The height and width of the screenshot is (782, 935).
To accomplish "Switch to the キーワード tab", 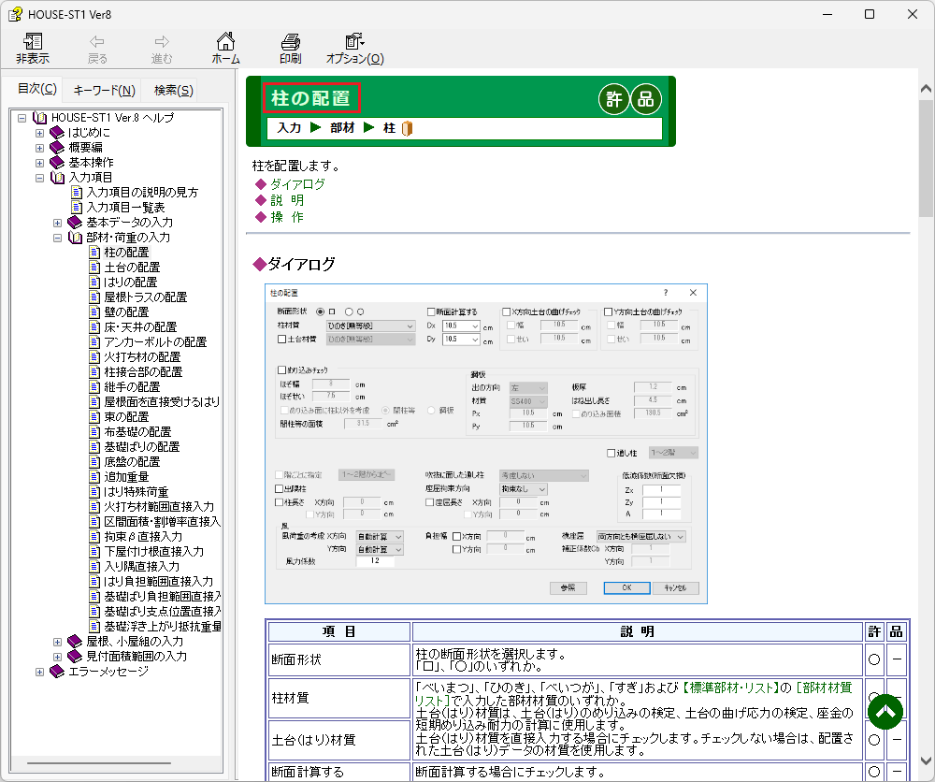I will [104, 91].
